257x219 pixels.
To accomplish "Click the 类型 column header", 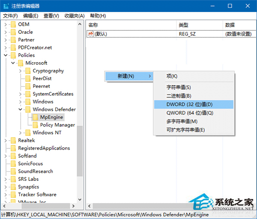I will [x=200, y=25].
